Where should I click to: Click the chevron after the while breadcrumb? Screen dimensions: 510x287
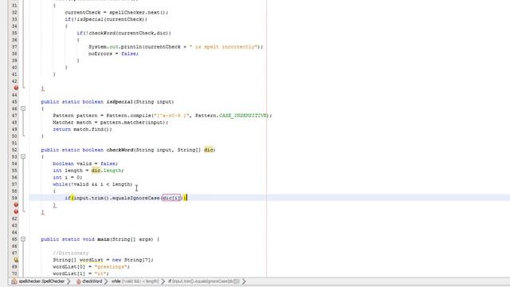click(x=163, y=281)
